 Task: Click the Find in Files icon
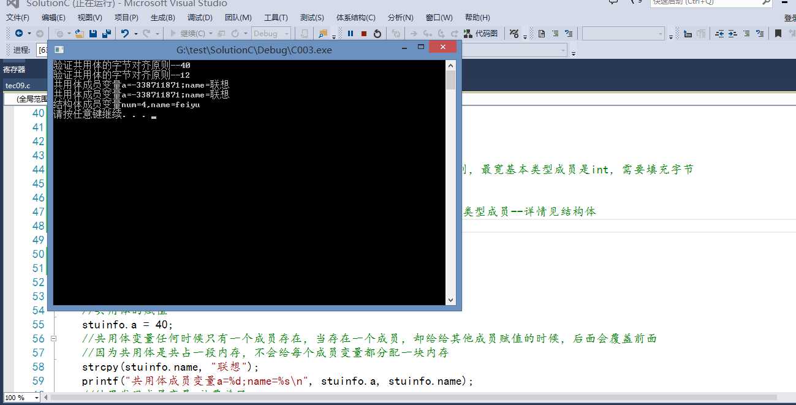point(323,34)
